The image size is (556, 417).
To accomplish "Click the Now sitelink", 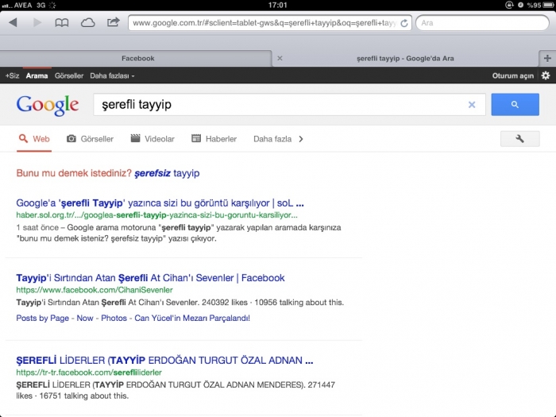I will (x=85, y=318).
